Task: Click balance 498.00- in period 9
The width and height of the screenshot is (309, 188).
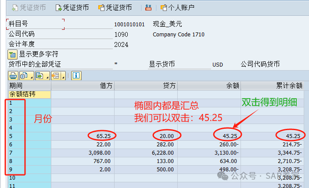Action: click(229, 170)
